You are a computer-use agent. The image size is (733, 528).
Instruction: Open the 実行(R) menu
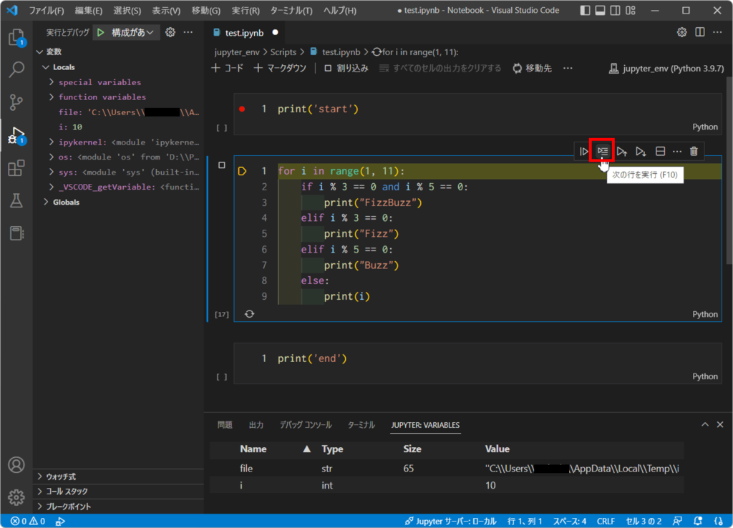click(x=246, y=10)
